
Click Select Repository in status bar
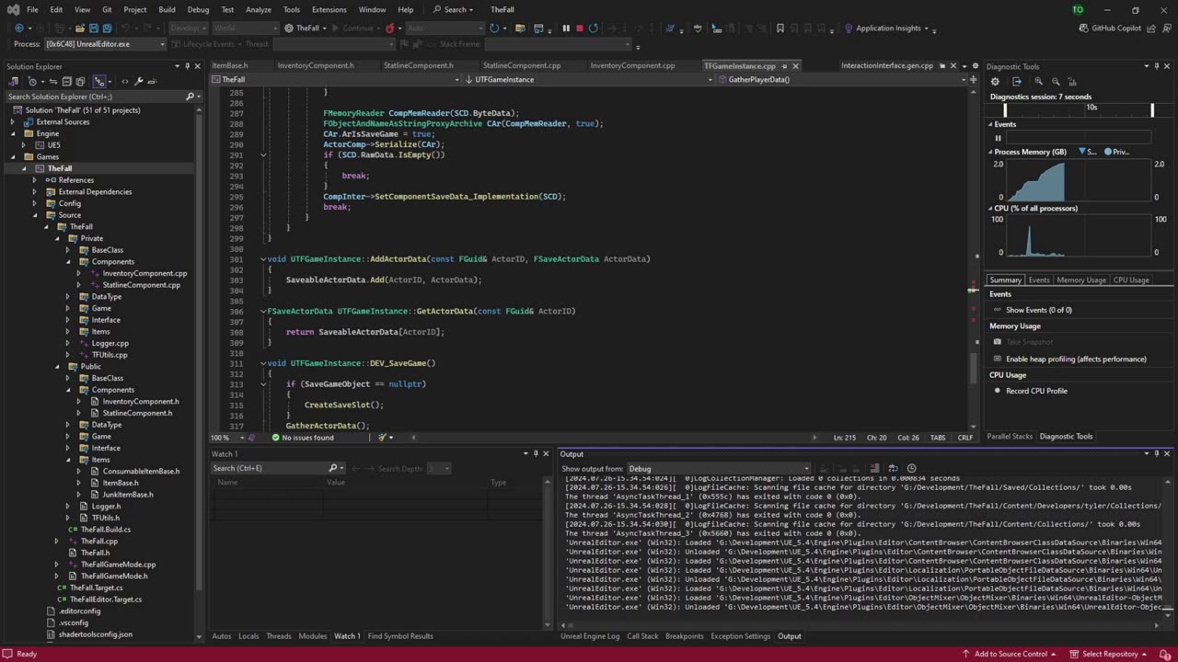(1110, 654)
